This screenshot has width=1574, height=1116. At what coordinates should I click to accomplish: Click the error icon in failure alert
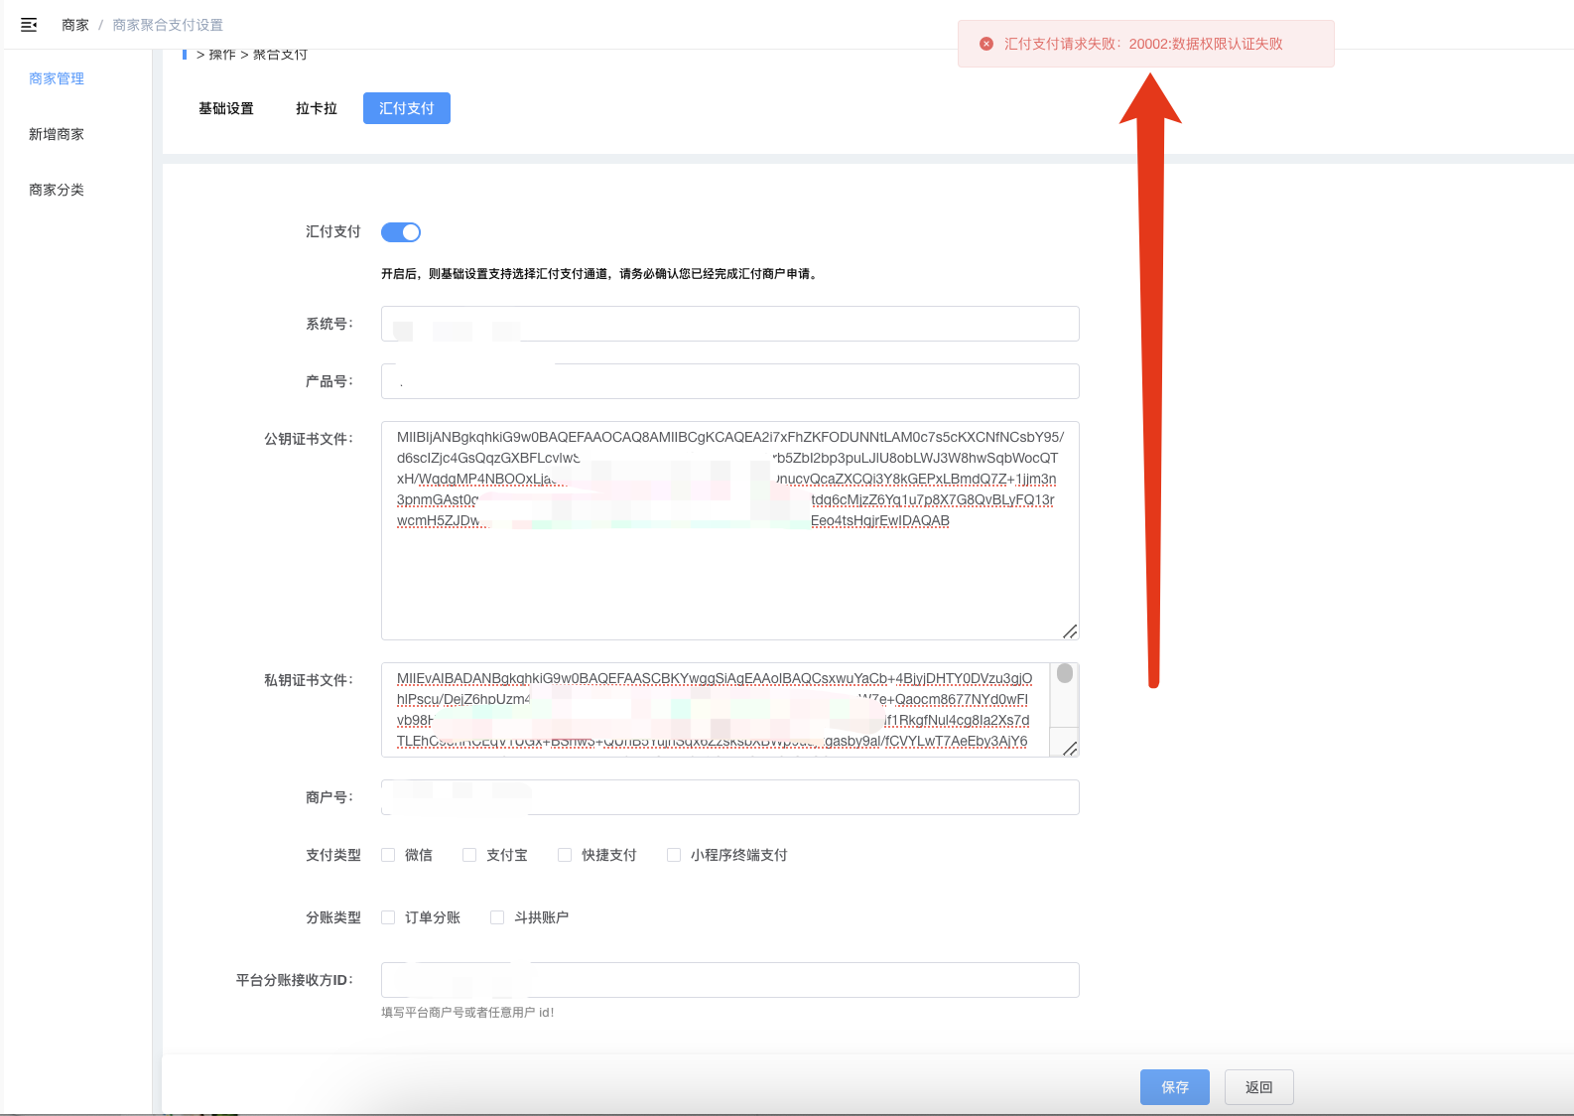click(985, 44)
